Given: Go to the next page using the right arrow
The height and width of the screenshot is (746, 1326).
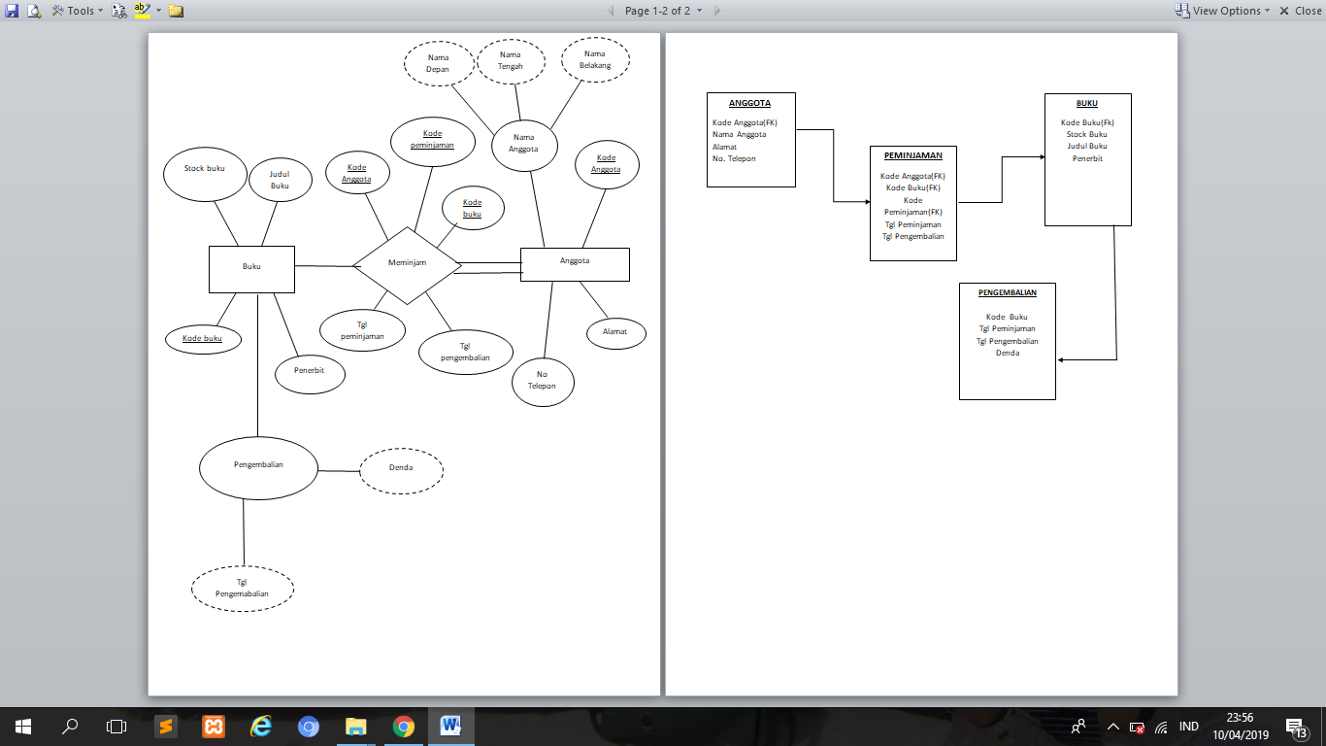Looking at the screenshot, I should point(716,11).
